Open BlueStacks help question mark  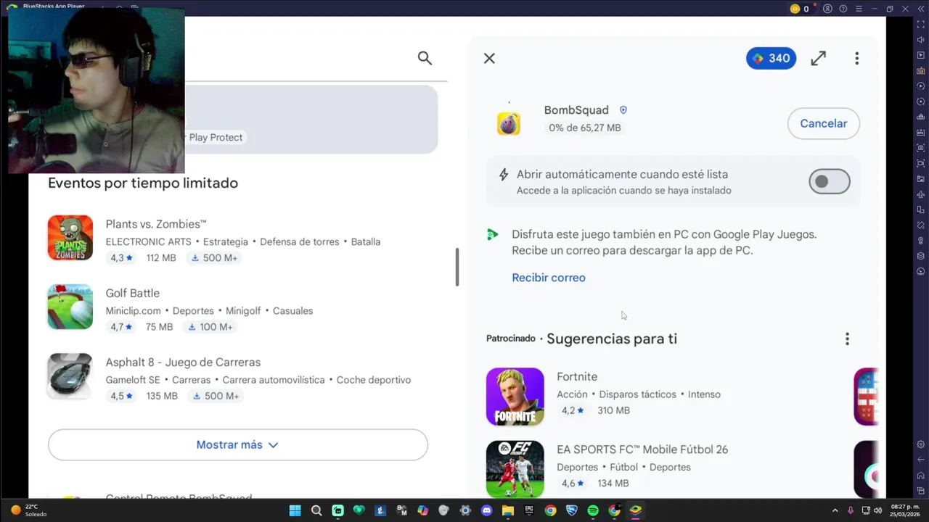[843, 9]
